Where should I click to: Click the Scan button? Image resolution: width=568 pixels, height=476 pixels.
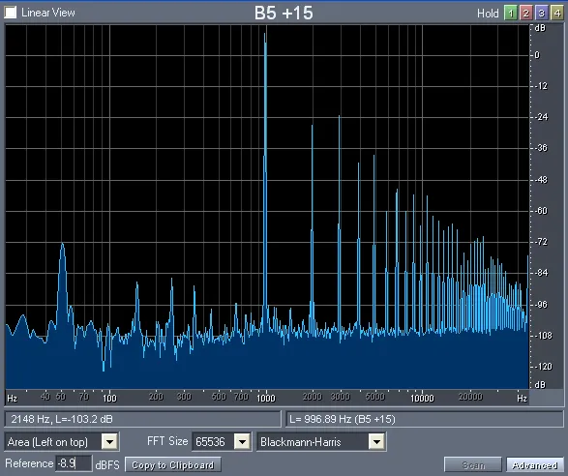click(473, 464)
